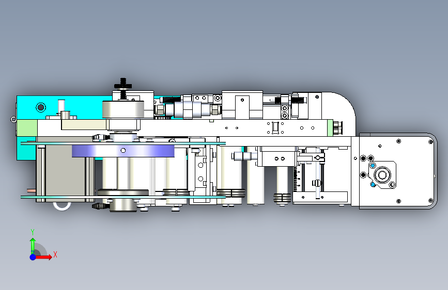Pick the light green end block left of rail
448x290 pixels.
click(x=27, y=128)
